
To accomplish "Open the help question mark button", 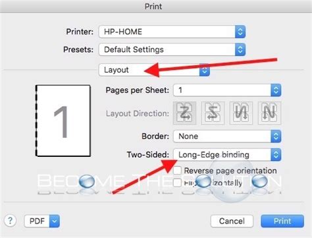I will click(10, 220).
